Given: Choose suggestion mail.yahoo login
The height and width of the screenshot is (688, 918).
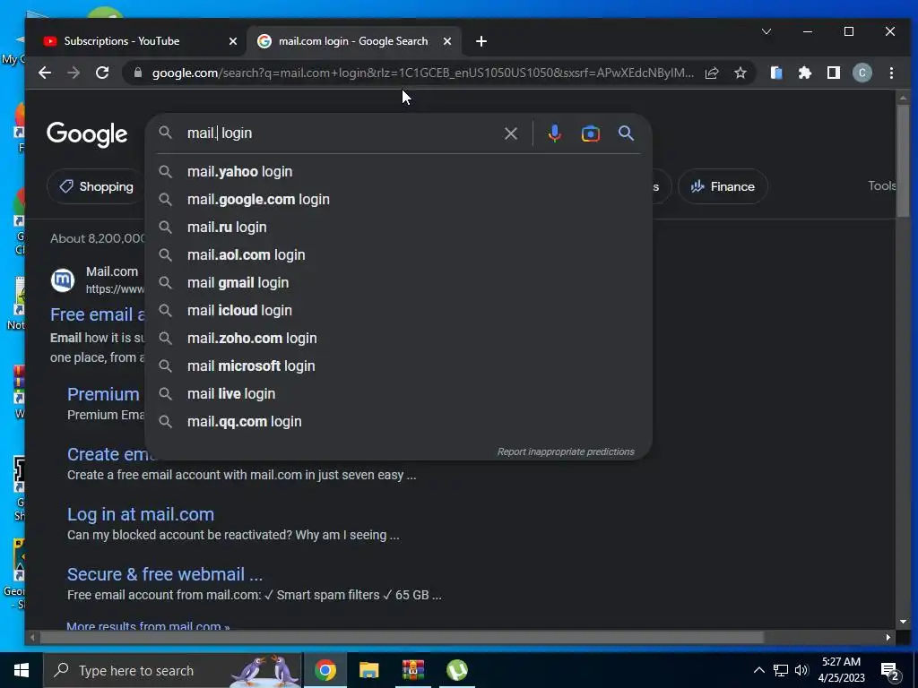Looking at the screenshot, I should tap(398, 171).
